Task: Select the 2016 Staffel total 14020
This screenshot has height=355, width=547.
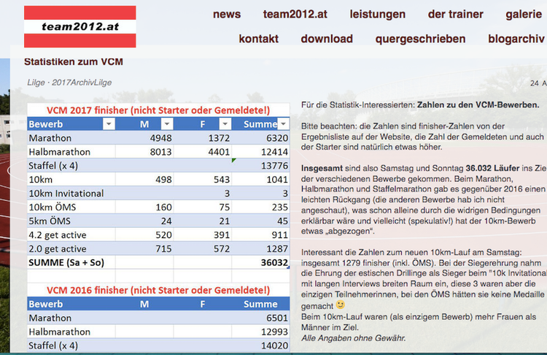Action: click(x=274, y=346)
